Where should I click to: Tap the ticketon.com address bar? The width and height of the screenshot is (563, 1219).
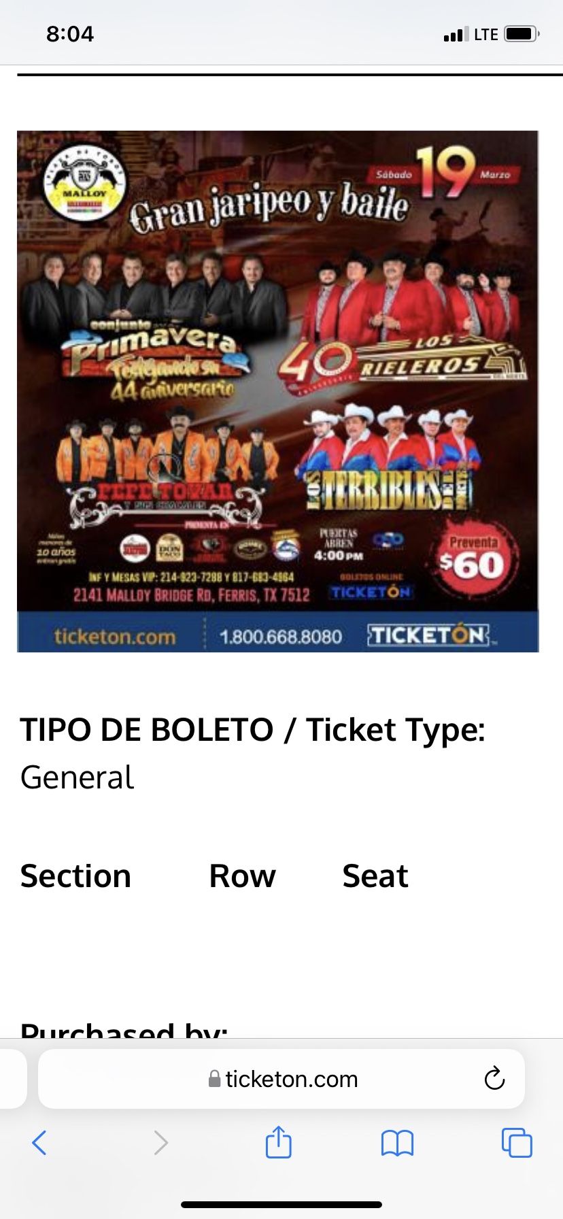pyautogui.click(x=281, y=1079)
